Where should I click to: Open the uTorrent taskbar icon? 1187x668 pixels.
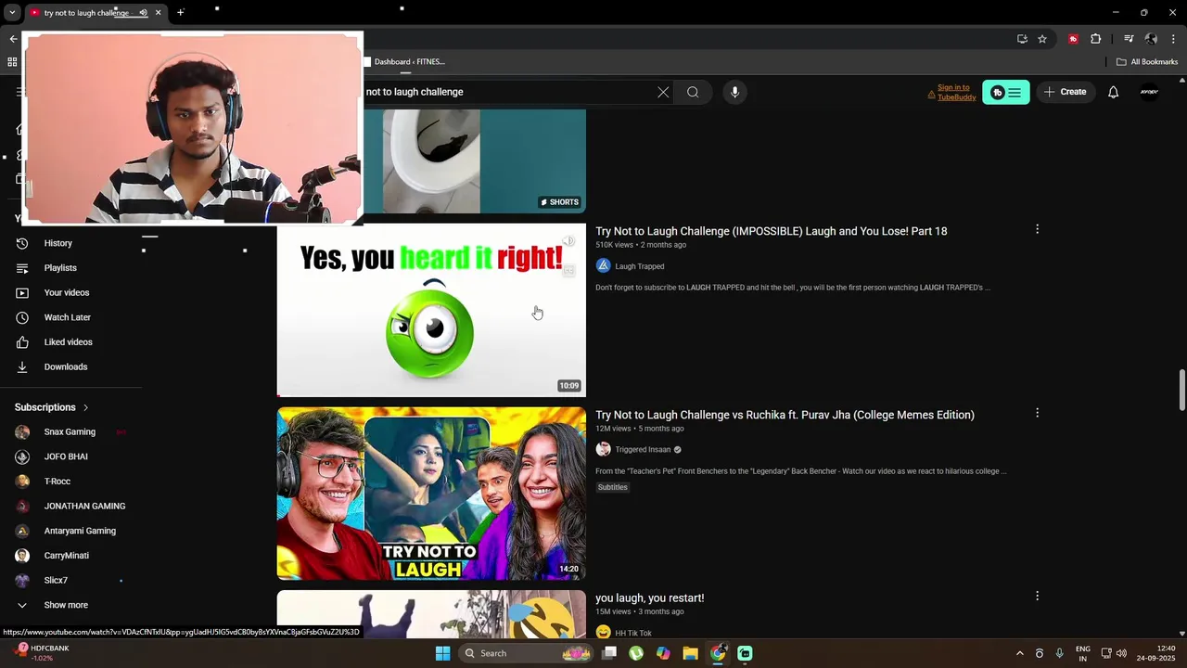636,653
